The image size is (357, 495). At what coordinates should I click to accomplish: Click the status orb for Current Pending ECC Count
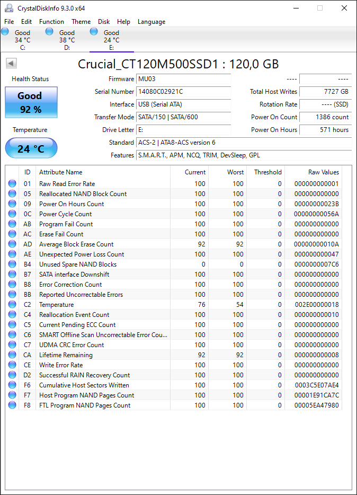(x=12, y=324)
